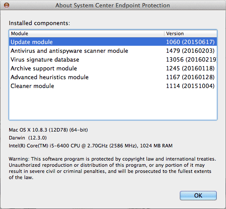Image resolution: width=226 pixels, height=209 pixels.
Task: Select the Cleaner module row
Action: point(113,86)
